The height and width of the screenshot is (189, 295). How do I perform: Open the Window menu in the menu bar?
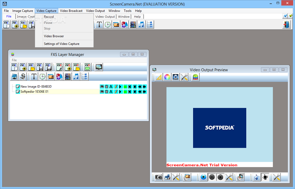pyautogui.click(x=114, y=11)
